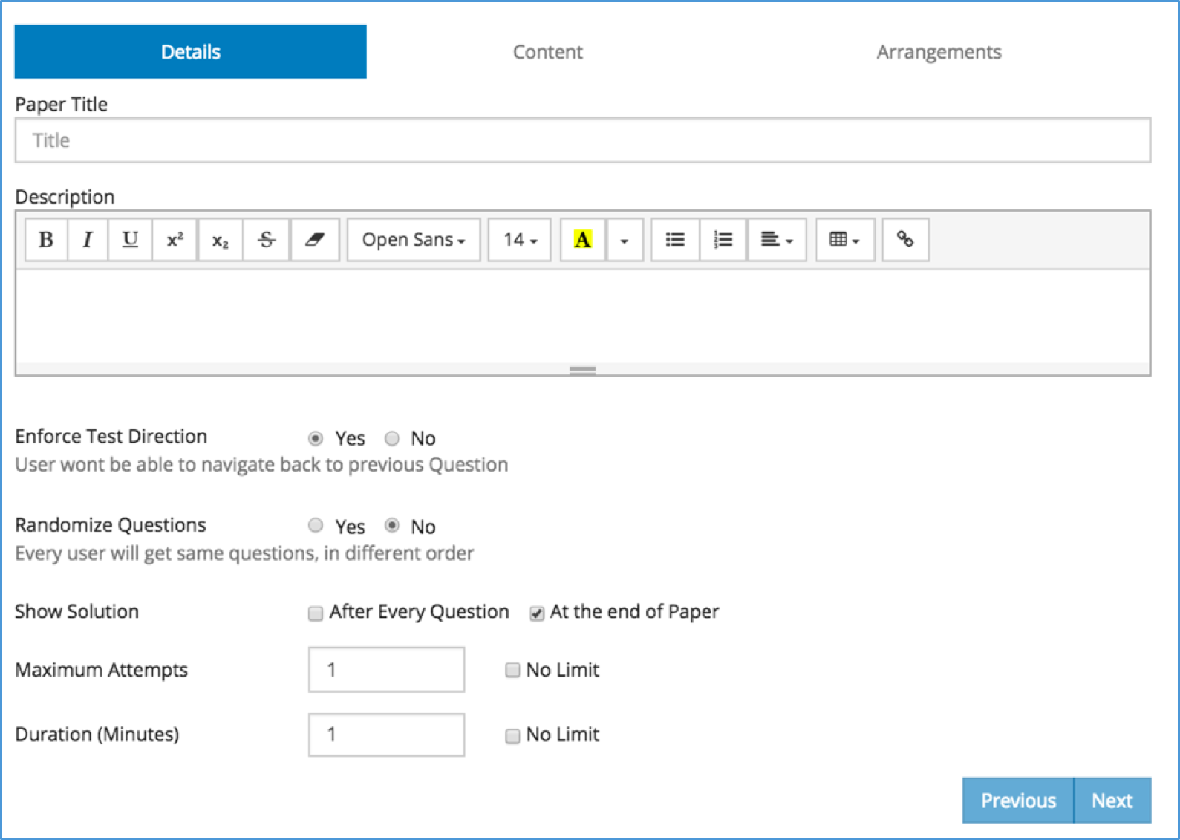Switch to the Content tab
The image size is (1180, 840).
tap(548, 51)
